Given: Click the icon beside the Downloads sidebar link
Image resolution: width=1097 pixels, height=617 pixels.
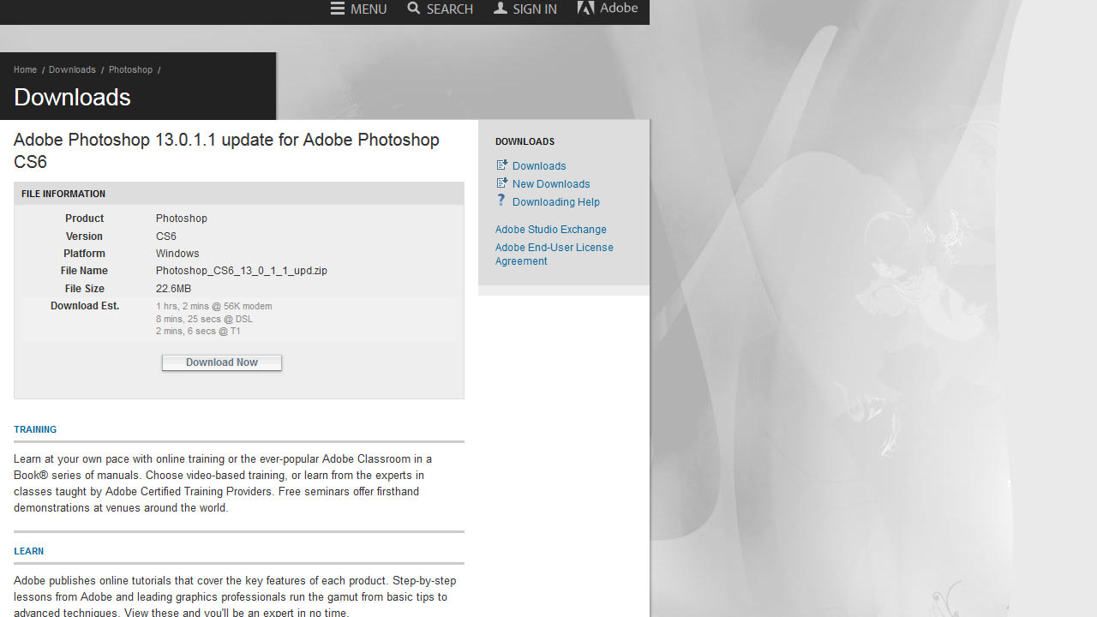Looking at the screenshot, I should [x=502, y=165].
